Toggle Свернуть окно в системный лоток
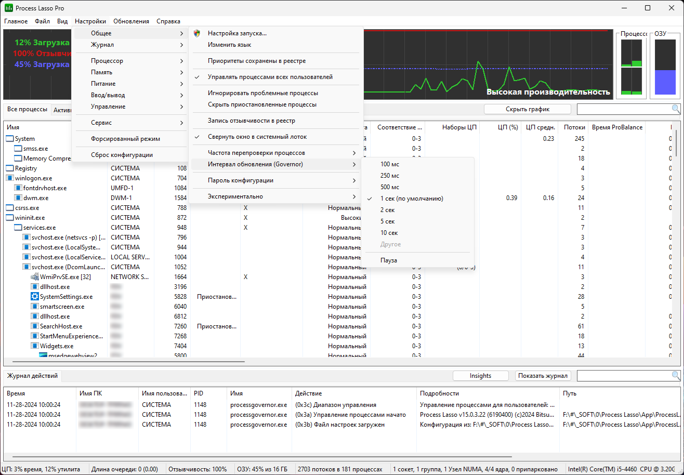 [276, 137]
